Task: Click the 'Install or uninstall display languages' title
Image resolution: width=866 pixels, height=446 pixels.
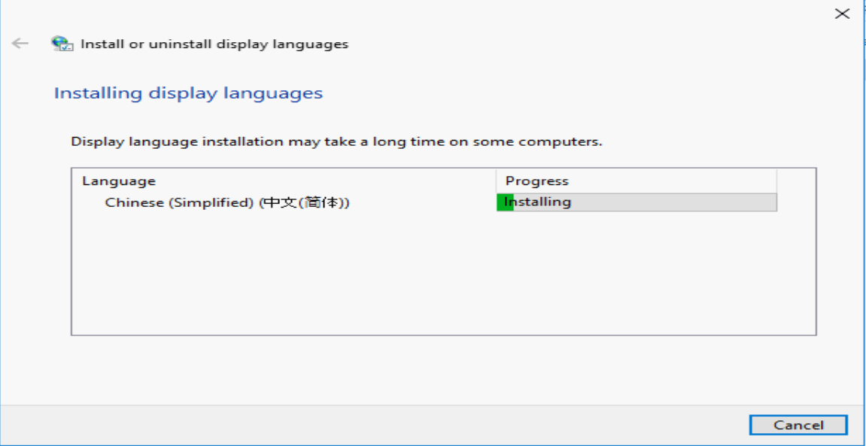Action: pyautogui.click(x=214, y=44)
